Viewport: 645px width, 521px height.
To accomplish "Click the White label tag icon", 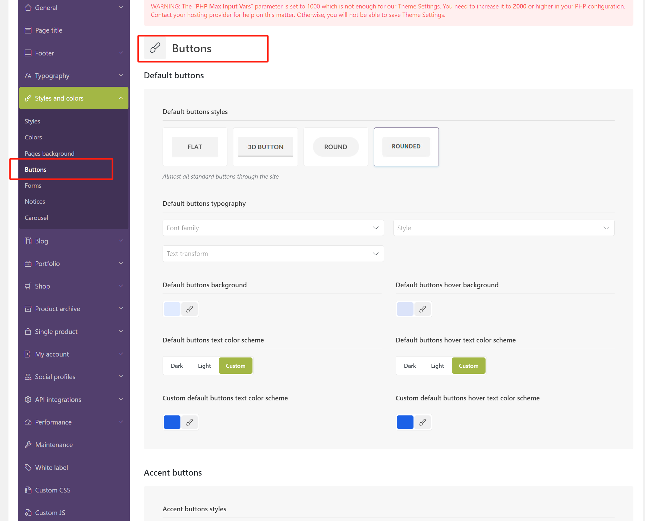I will (x=28, y=467).
